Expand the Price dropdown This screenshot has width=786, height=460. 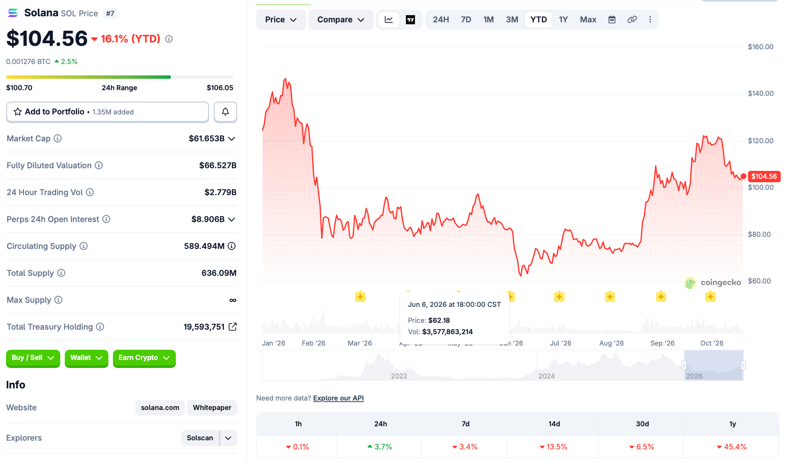pyautogui.click(x=281, y=20)
